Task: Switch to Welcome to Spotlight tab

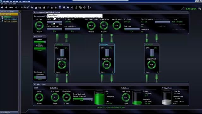Action: point(9,11)
